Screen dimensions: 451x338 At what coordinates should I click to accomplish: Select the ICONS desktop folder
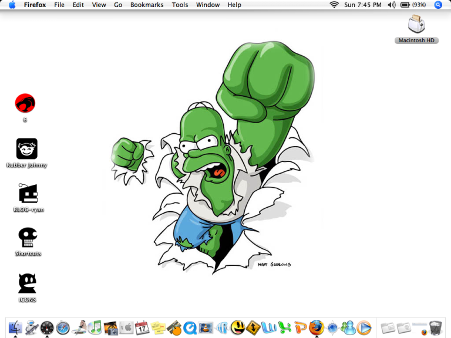(x=28, y=283)
